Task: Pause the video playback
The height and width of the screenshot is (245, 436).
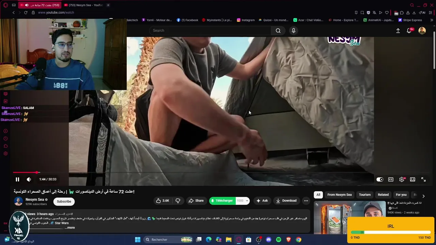Action: [17, 179]
